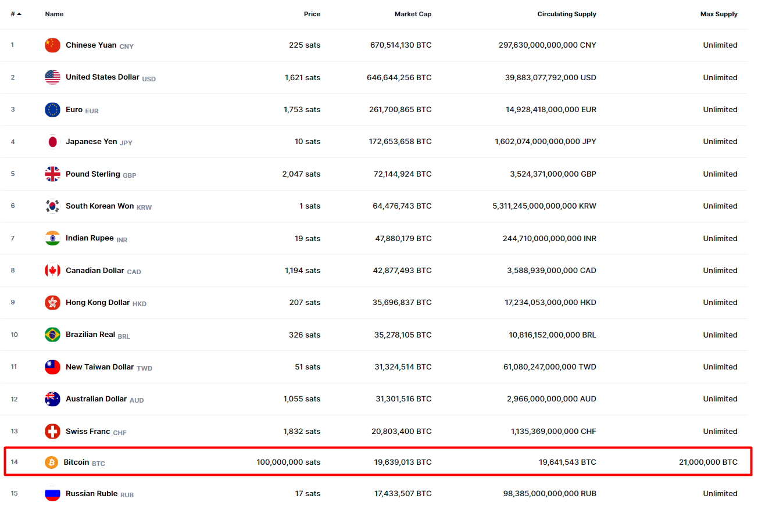Open the New Taiwan Dollar page
This screenshot has height=506, width=765.
point(100,367)
